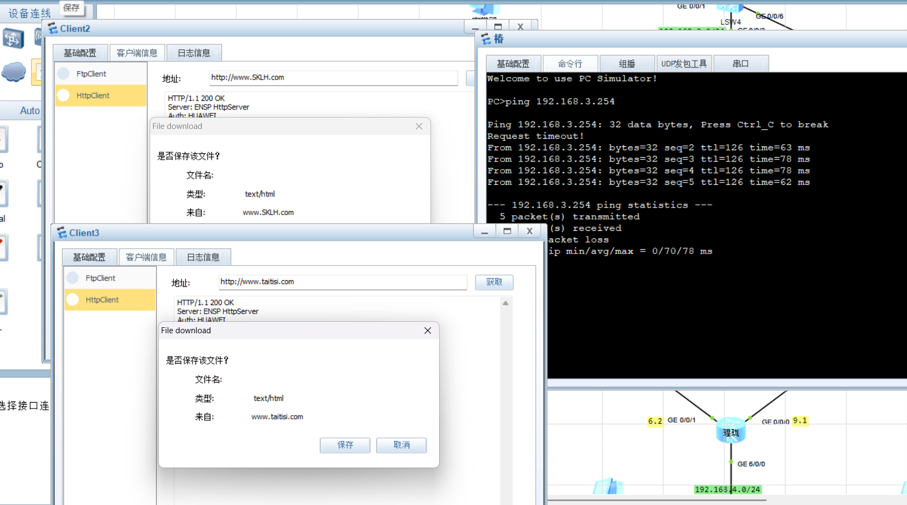Click the 椿 PC window title icon
Screen dimensions: 907x505
click(x=486, y=39)
